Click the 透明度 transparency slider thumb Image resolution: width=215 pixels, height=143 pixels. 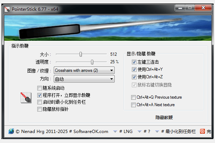pos(92,62)
